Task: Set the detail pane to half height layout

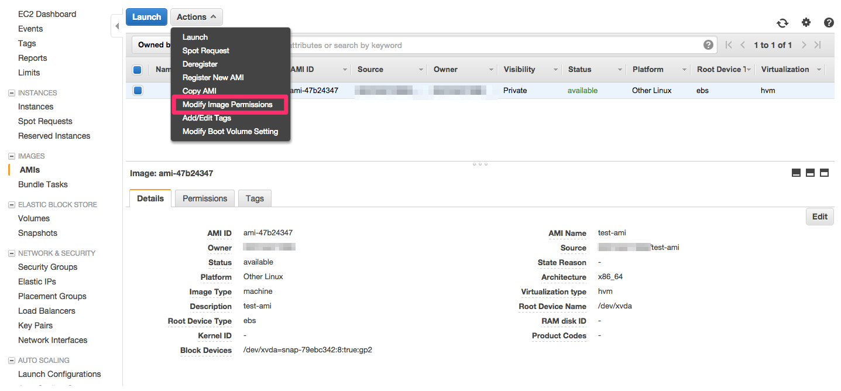Action: (810, 173)
